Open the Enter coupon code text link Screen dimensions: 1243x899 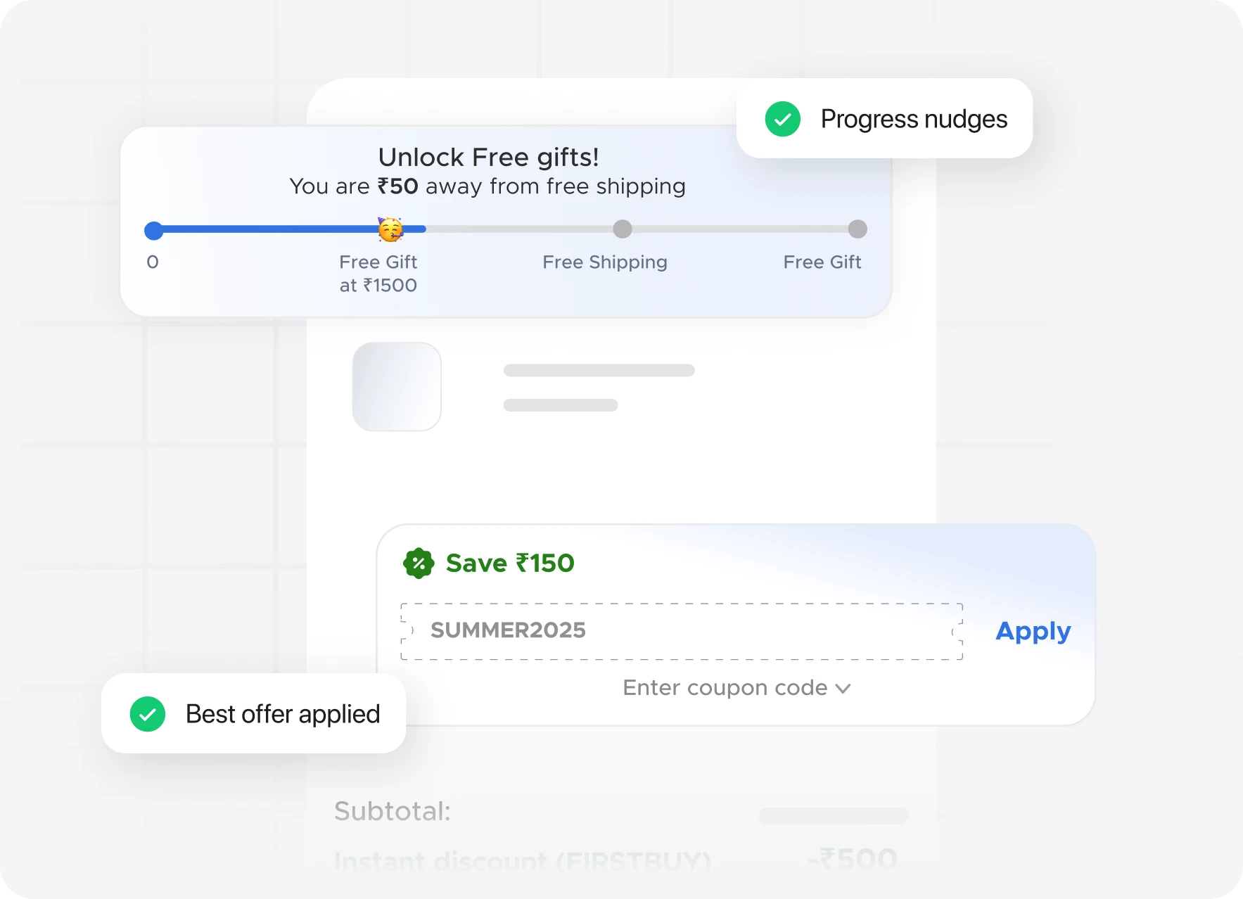[x=725, y=688]
